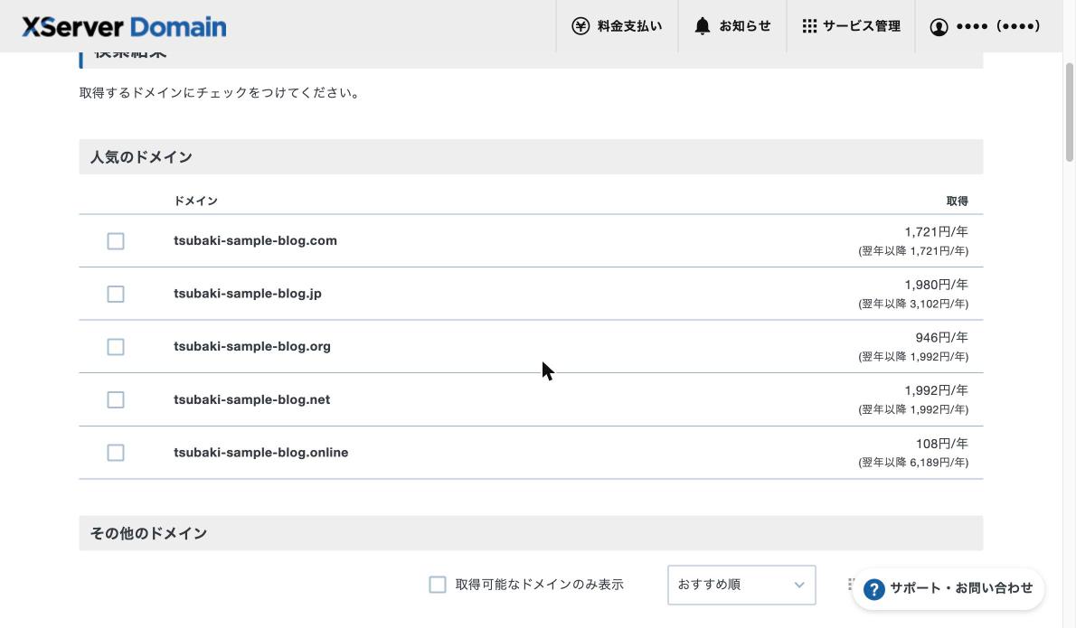Click the (翌年以降 6,189円/年) renewal price
Image resolution: width=1076 pixels, height=628 pixels.
[913, 463]
